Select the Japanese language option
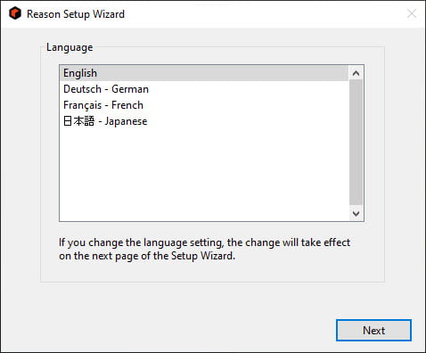The image size is (426, 353). tap(204, 121)
